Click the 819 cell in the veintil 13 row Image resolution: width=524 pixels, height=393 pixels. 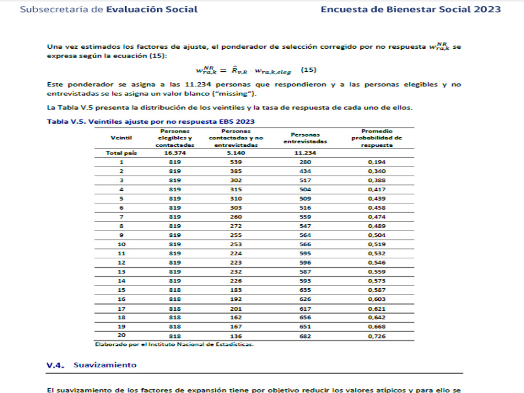175,272
